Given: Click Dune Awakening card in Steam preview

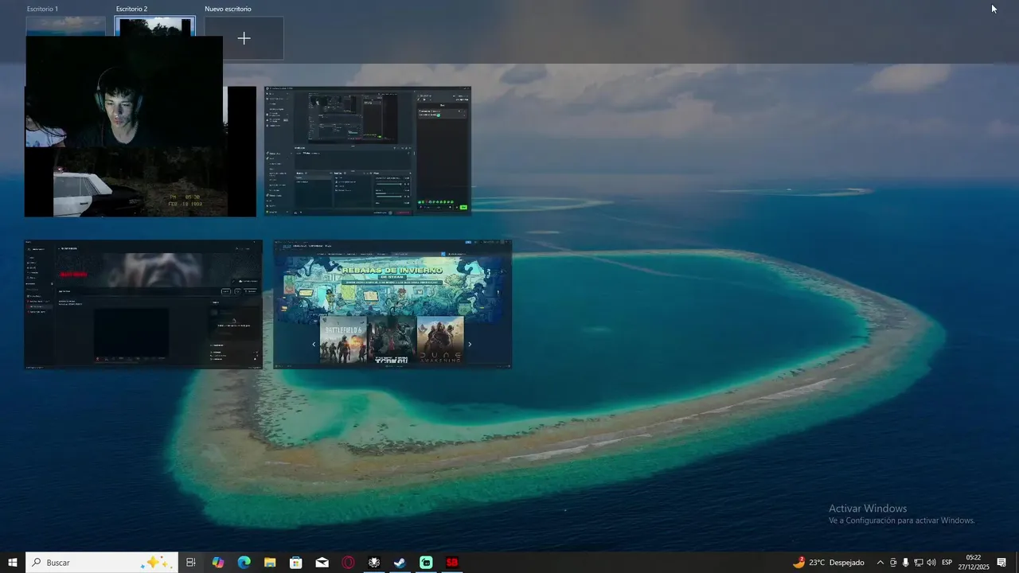Looking at the screenshot, I should point(440,340).
